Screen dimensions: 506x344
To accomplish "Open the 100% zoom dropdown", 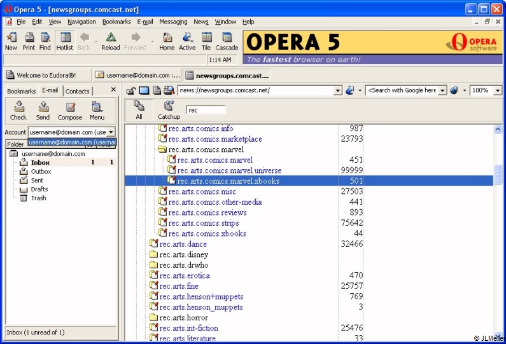I will pos(498,90).
